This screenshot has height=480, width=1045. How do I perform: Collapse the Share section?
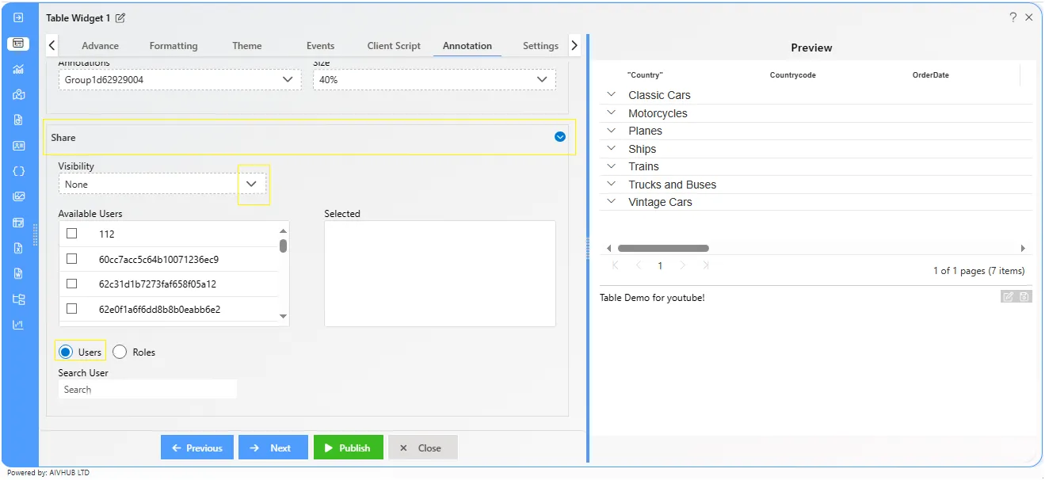(560, 137)
